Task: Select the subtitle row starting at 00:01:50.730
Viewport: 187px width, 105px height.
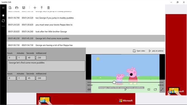Action: (x=86, y=45)
